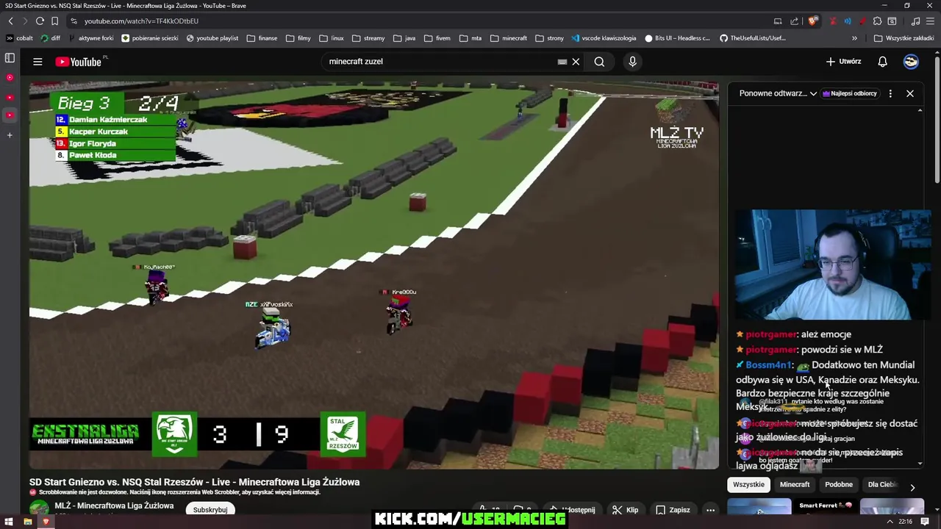
Task: Open the 'aktywne forki' bookmark
Action: point(90,38)
